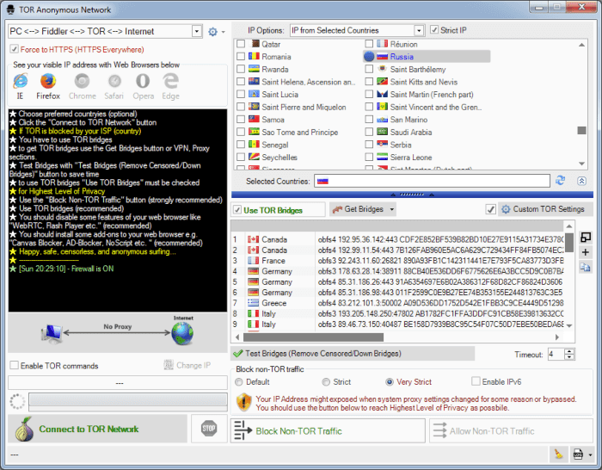The height and width of the screenshot is (470, 602).
Task: Launch Firefox browser icon
Action: coord(48,81)
